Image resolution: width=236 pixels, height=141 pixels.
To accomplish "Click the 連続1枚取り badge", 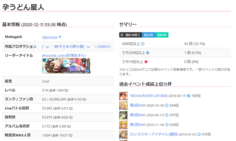I will [131, 35].
